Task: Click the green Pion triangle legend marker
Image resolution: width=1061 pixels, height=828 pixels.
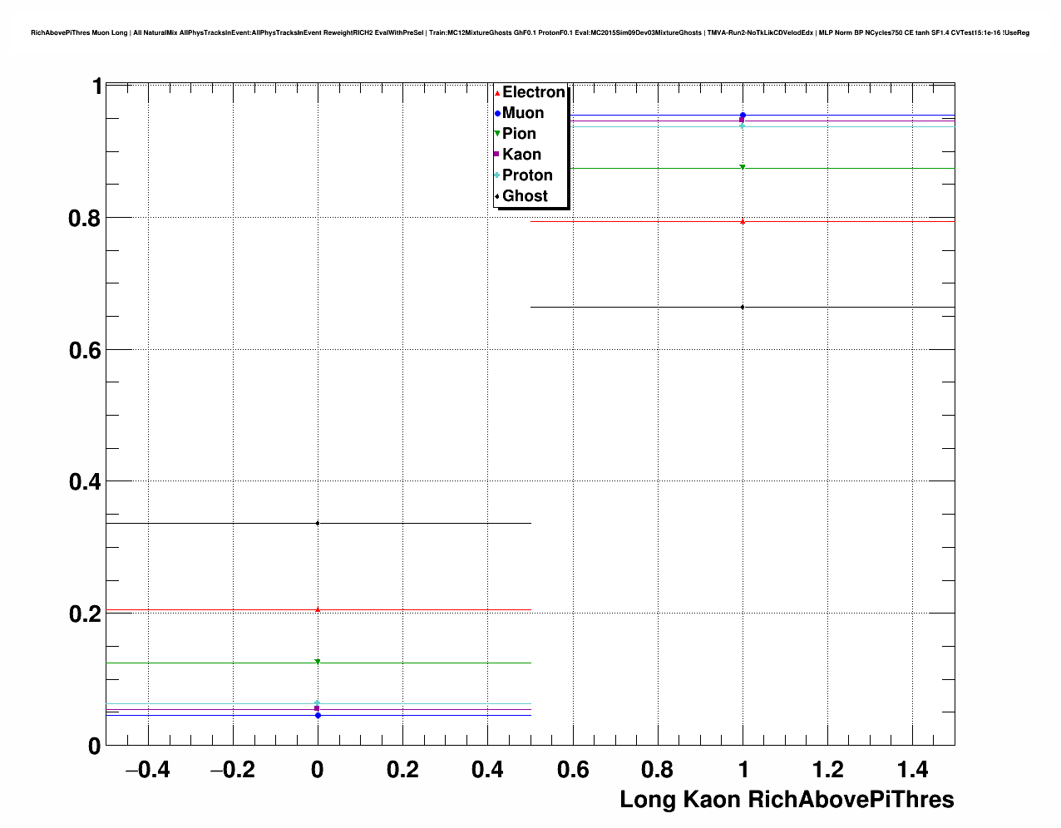Action: click(497, 134)
